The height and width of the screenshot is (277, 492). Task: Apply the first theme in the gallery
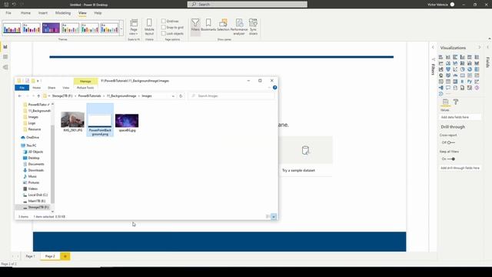tap(12, 28)
